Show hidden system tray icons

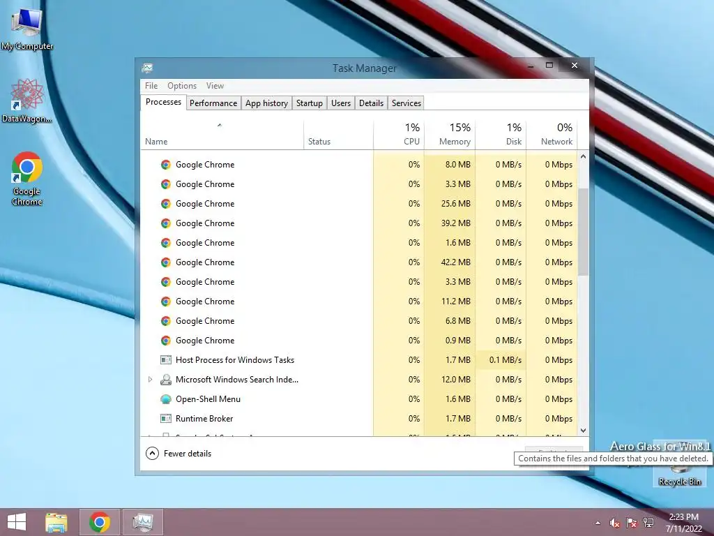tap(598, 523)
